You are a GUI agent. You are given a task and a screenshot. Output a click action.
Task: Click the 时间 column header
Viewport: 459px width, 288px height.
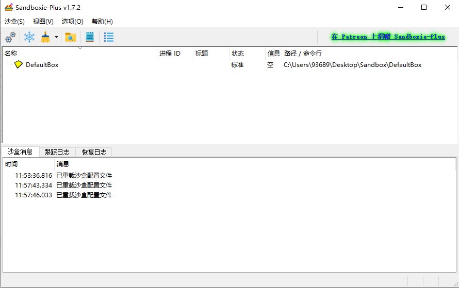tap(29, 164)
